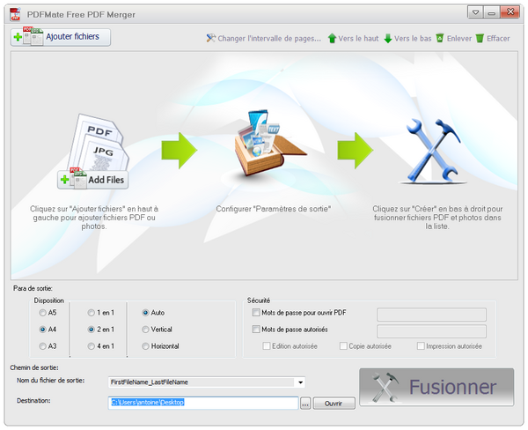
Task: Click the permissions password input field
Action: click(x=431, y=331)
